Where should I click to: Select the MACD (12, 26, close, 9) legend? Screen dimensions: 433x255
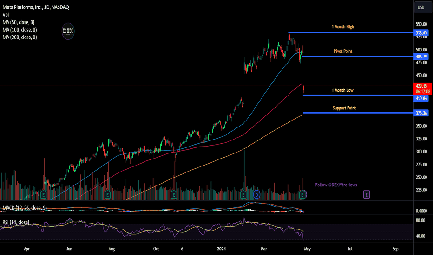[x=25, y=208]
